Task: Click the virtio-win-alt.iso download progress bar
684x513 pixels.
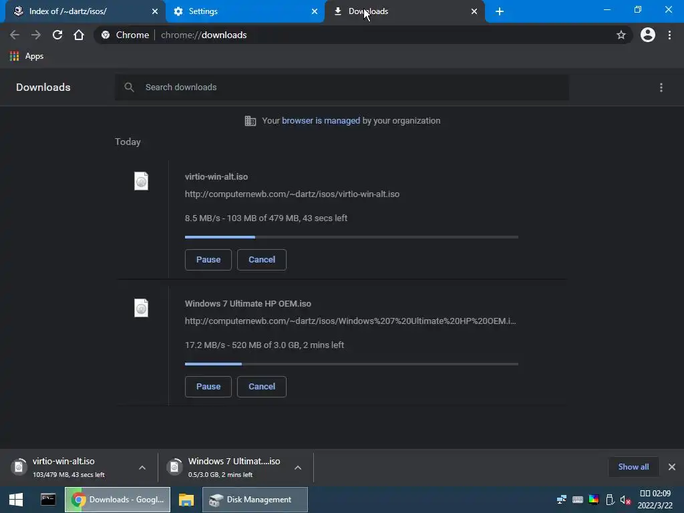Action: pos(351,237)
